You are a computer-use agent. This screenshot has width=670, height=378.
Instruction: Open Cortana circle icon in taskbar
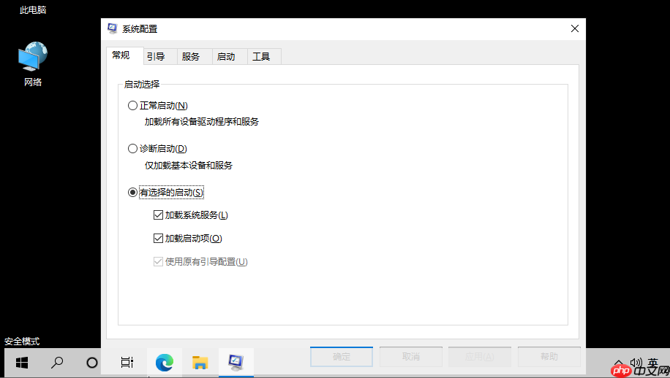(92, 363)
